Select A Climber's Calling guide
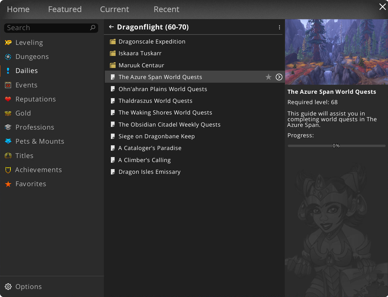Viewport: 388px width, 297px height. click(194, 160)
